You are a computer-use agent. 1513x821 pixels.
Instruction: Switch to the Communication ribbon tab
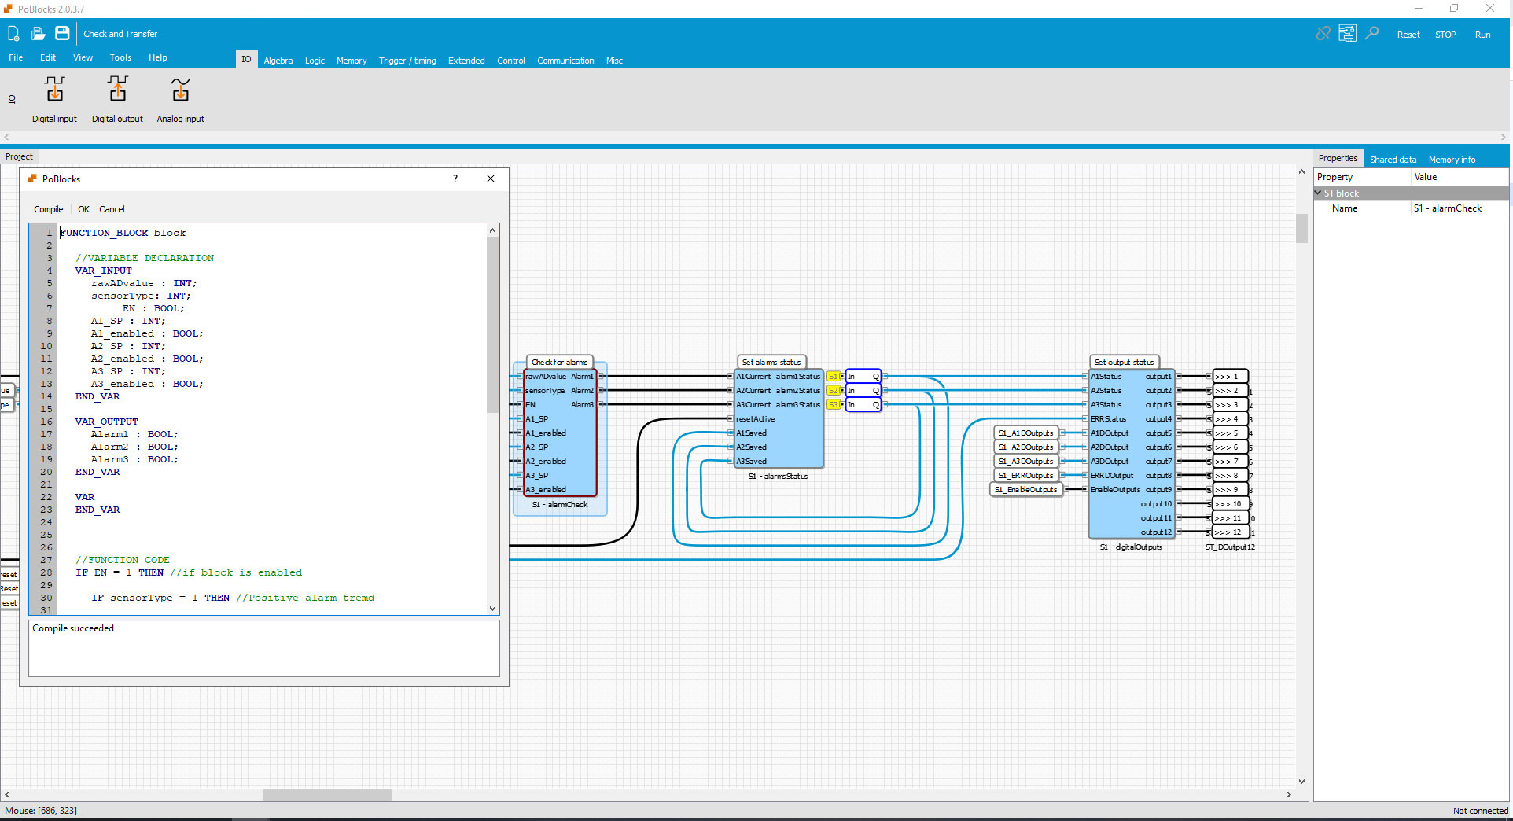click(565, 61)
